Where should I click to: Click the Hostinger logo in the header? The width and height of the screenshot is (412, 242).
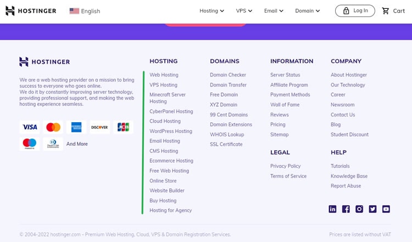[31, 11]
